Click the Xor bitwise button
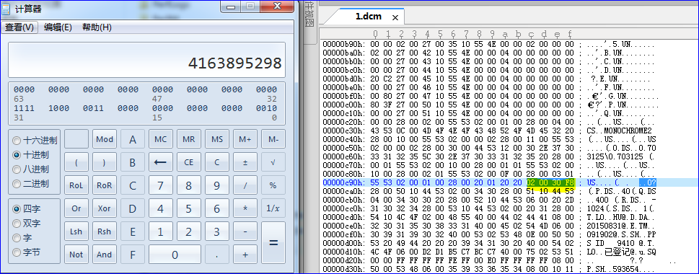The height and width of the screenshot is (274, 699). click(105, 208)
